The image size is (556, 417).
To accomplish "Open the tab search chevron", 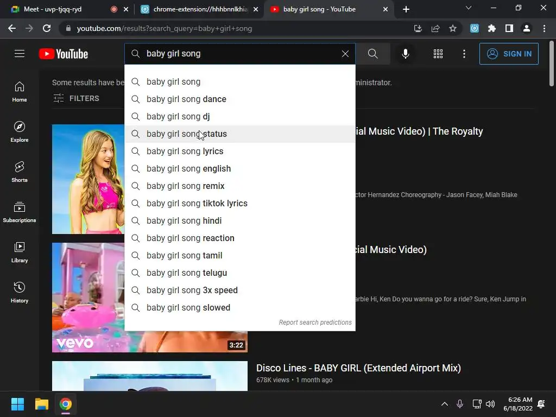I will point(469,8).
